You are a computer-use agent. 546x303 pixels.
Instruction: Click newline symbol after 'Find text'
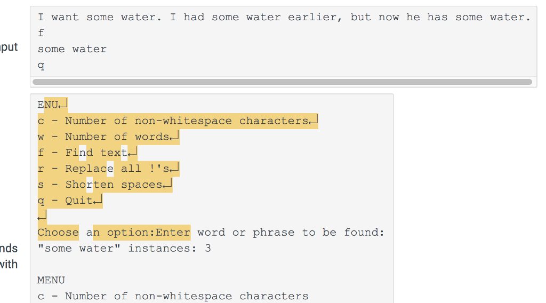(133, 153)
